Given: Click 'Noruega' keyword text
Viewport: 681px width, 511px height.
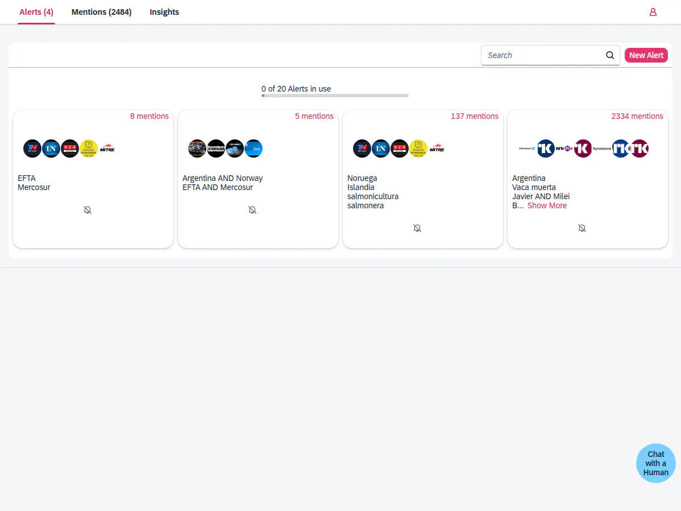Looking at the screenshot, I should point(362,178).
